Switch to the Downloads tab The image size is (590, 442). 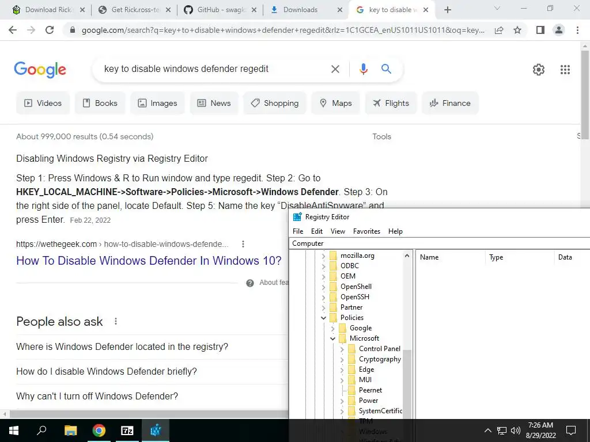[x=305, y=10]
